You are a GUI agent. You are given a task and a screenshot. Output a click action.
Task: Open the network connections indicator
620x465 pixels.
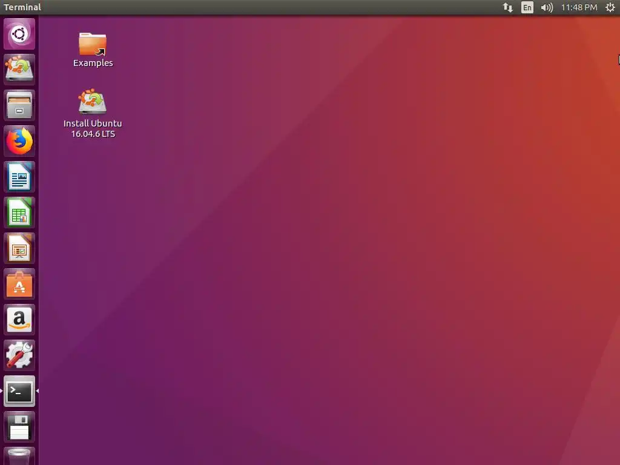pos(508,7)
